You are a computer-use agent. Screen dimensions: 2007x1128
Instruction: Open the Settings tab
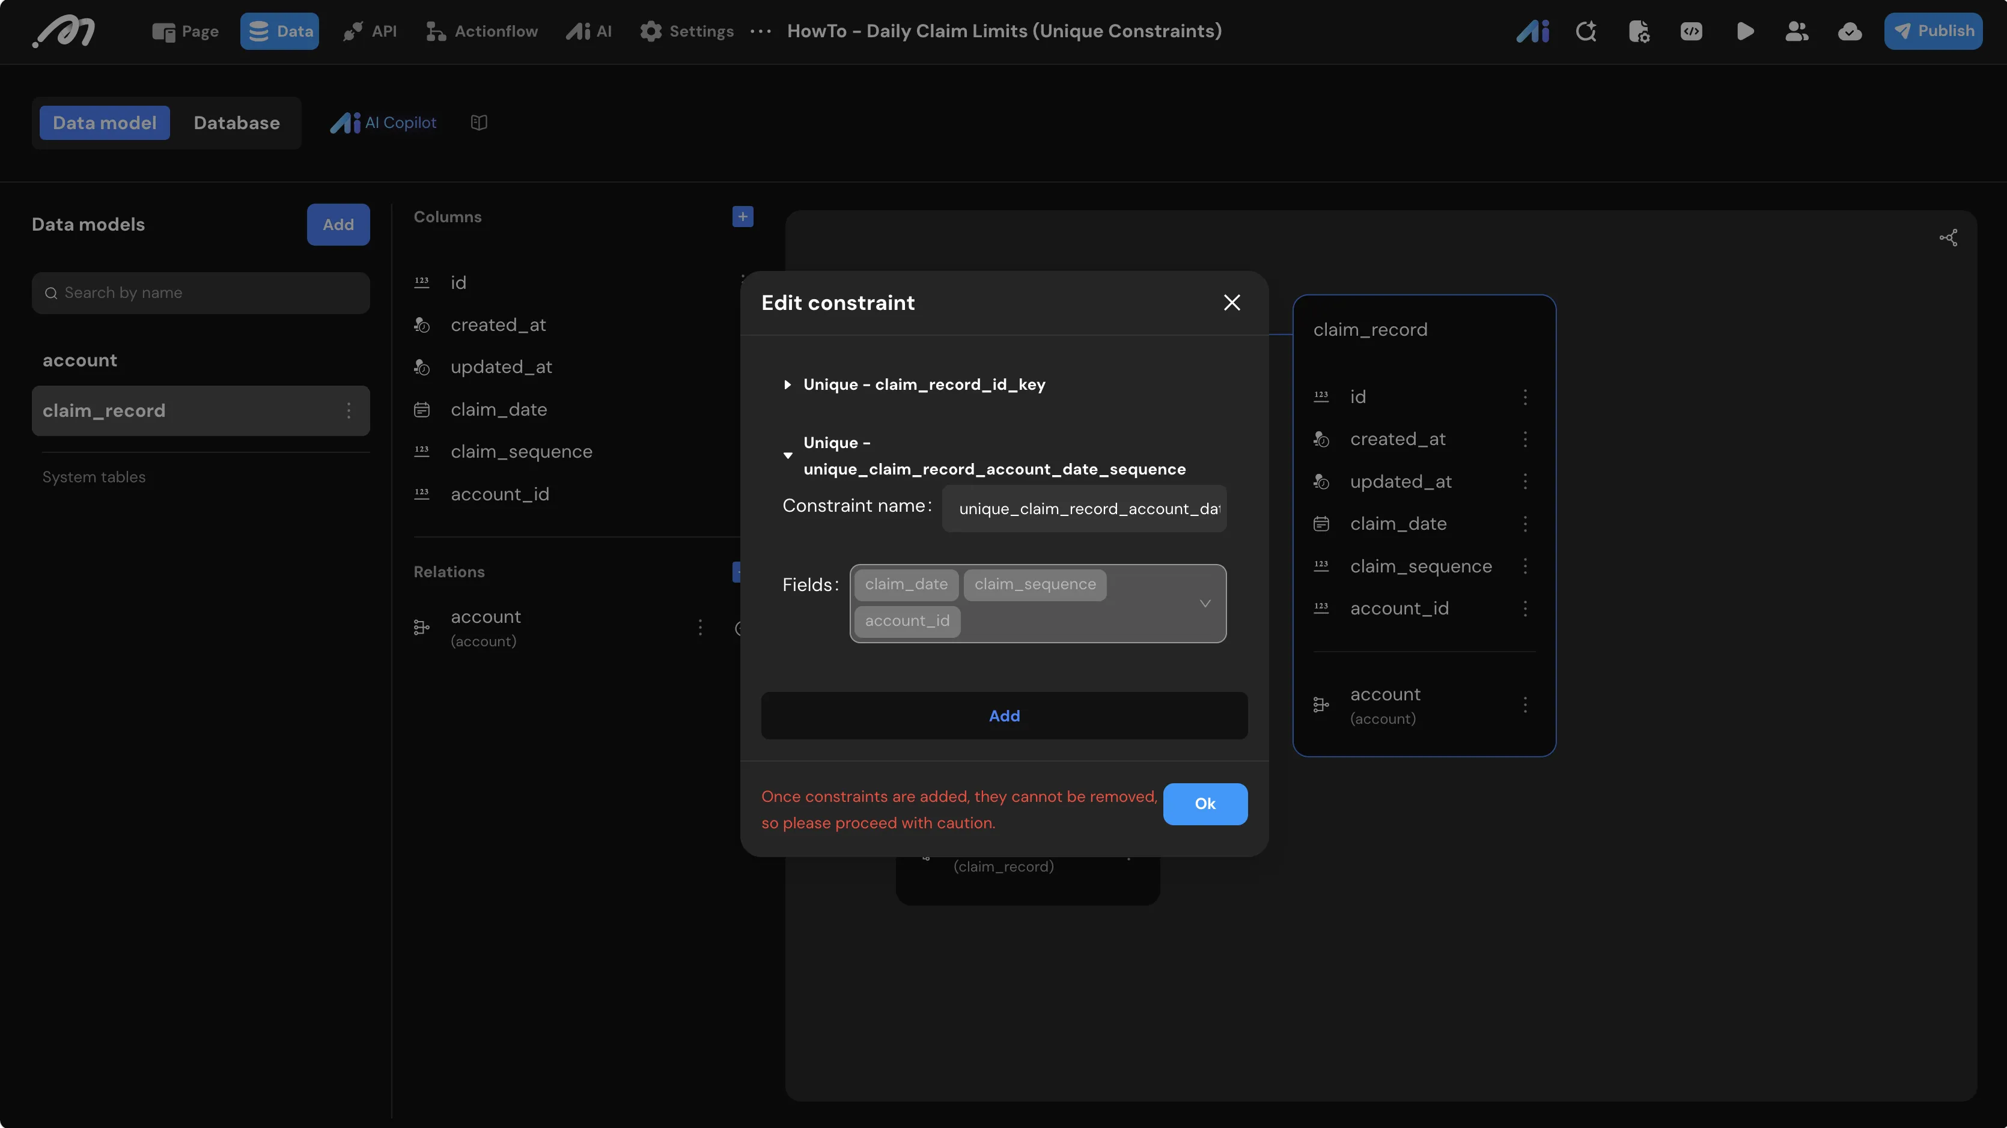686,31
